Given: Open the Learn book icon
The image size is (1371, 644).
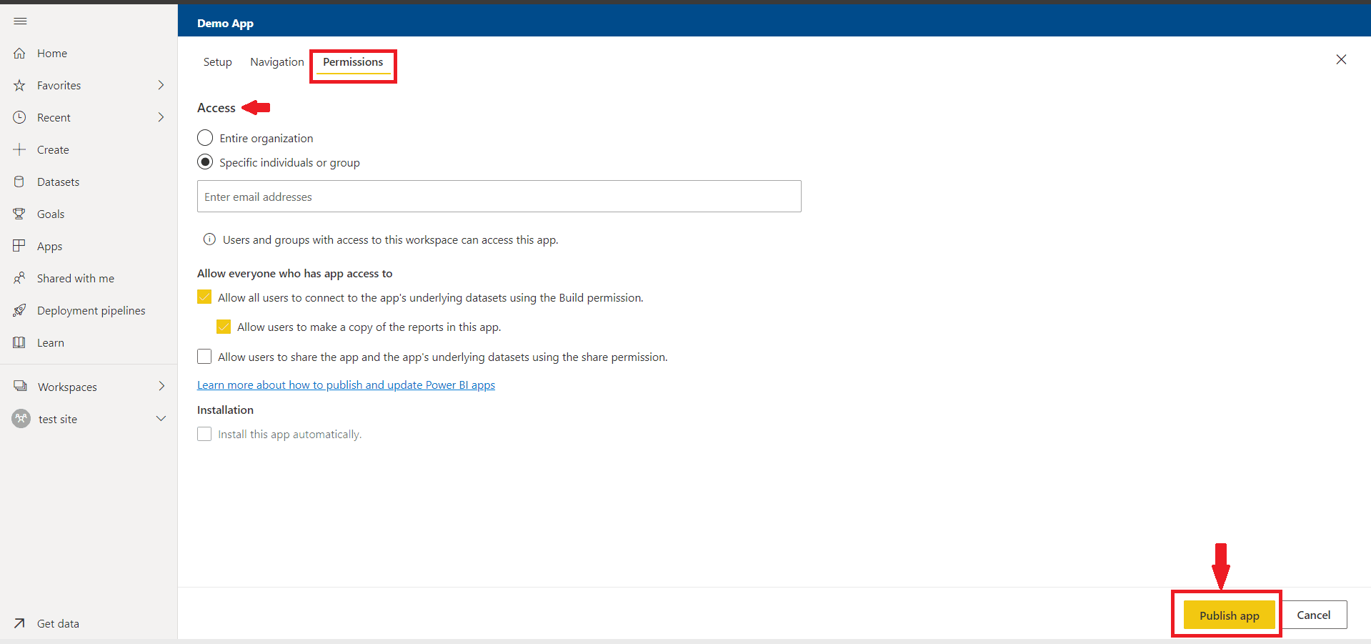Looking at the screenshot, I should [20, 343].
